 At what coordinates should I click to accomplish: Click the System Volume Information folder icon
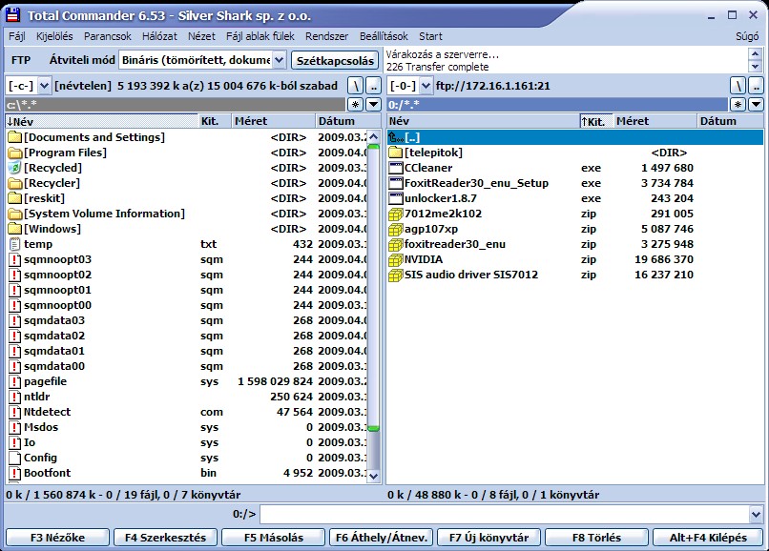pyautogui.click(x=15, y=214)
